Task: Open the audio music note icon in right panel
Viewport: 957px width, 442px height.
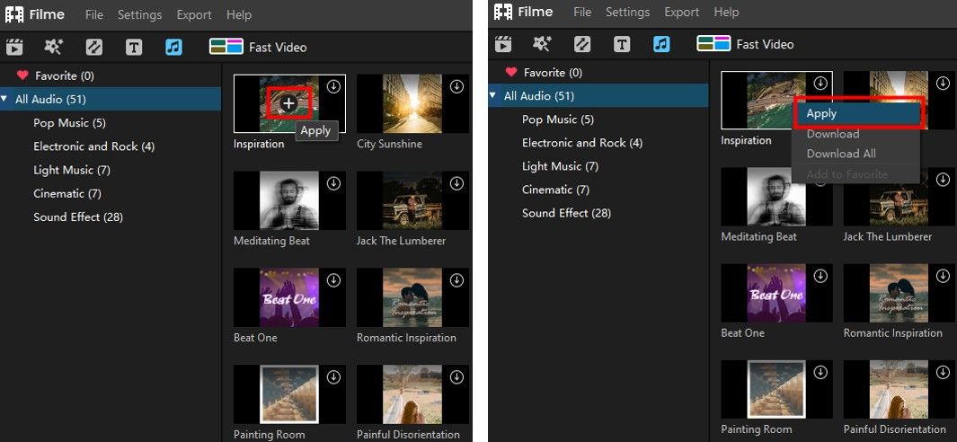Action: [x=661, y=43]
